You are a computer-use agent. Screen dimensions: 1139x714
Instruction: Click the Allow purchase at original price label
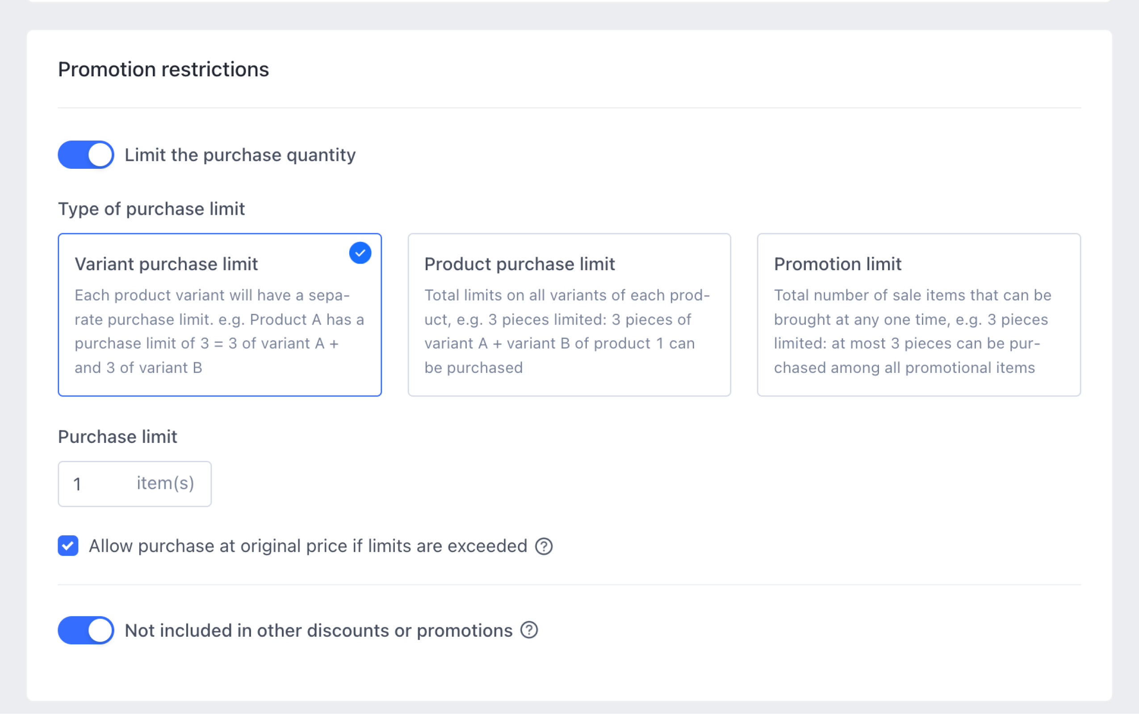coord(308,546)
